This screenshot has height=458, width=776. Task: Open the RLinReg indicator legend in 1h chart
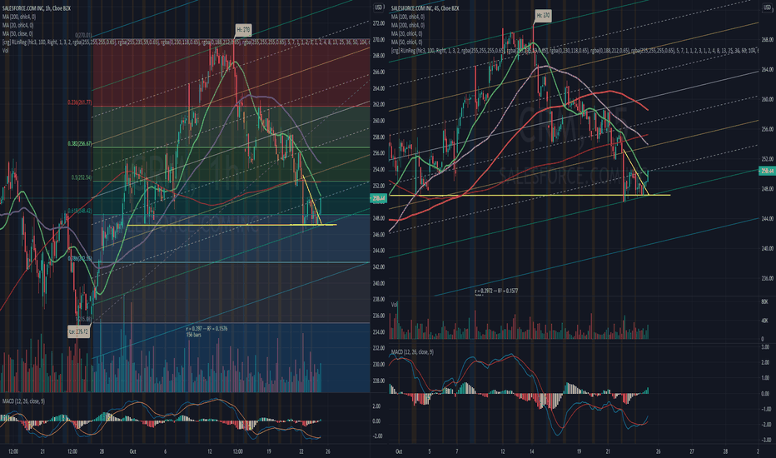(x=186, y=42)
